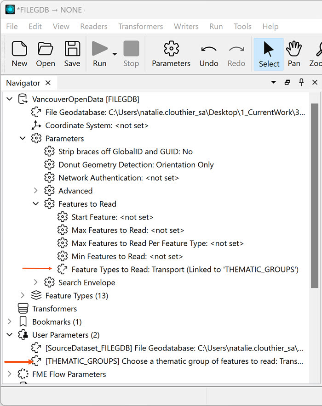Open the View menu
This screenshot has width=322, height=406.
click(61, 27)
